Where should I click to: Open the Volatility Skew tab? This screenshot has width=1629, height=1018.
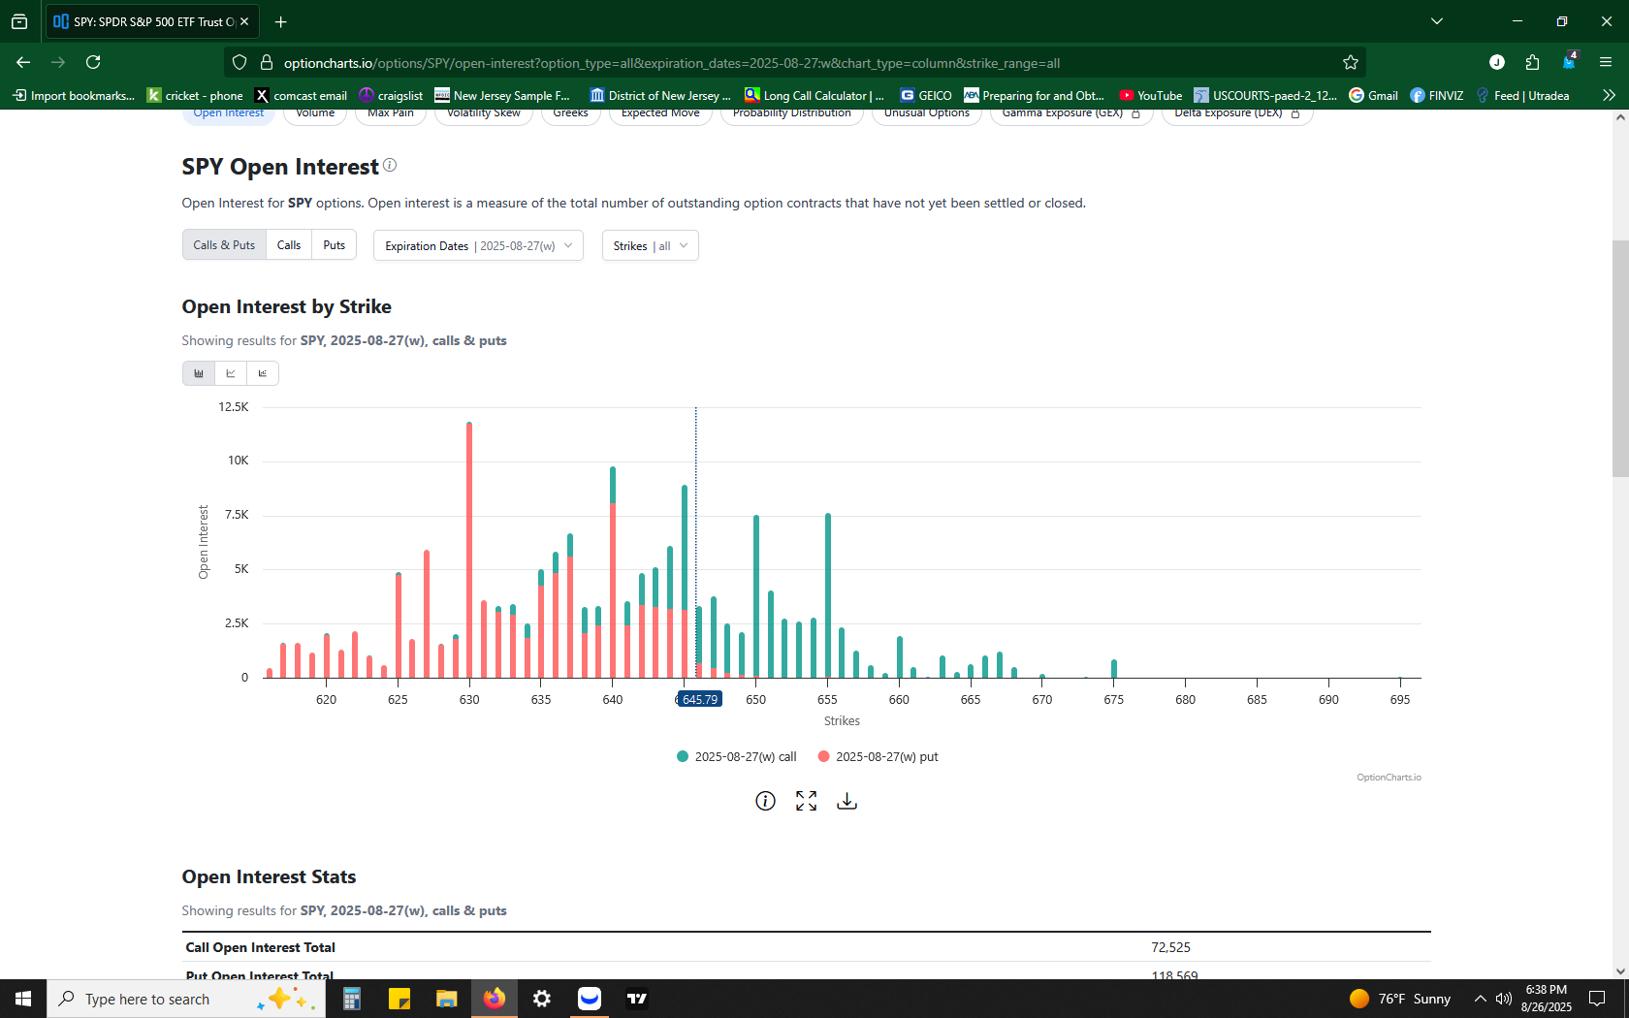click(x=484, y=113)
